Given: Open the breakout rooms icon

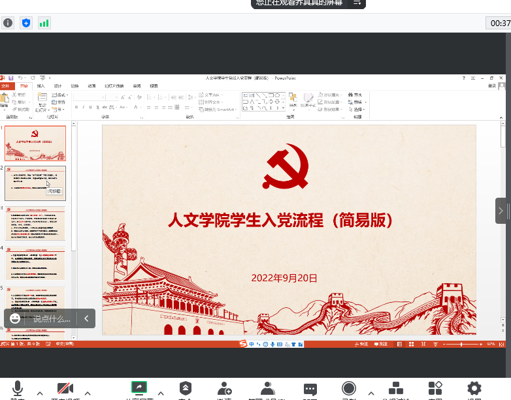Looking at the screenshot, I should click(x=395, y=388).
